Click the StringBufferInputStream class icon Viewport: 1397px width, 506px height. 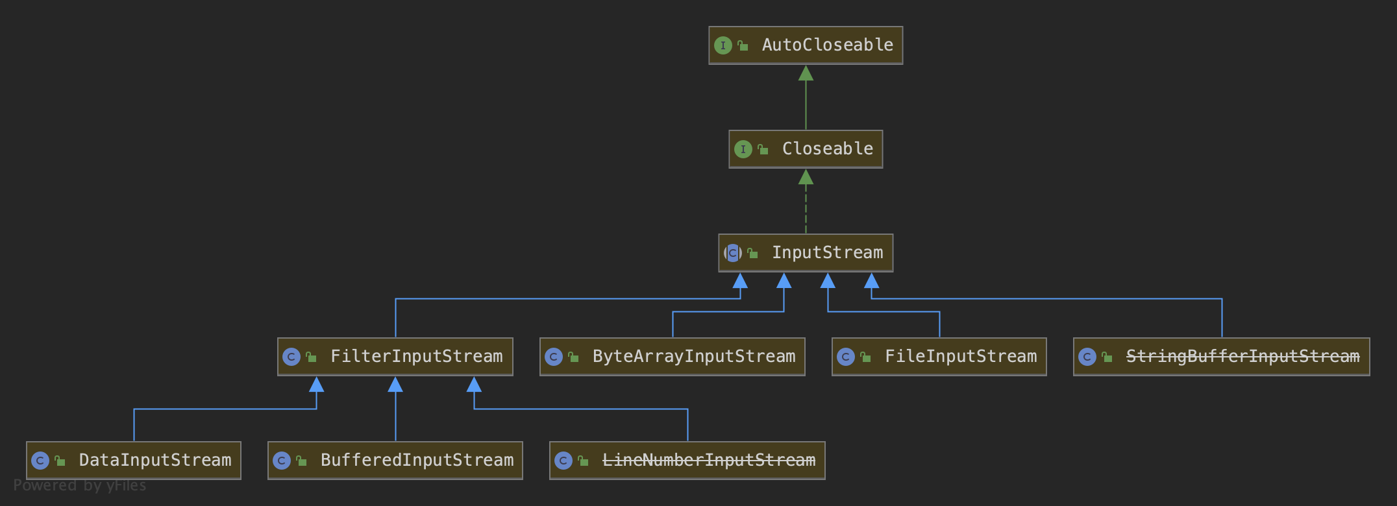click(1087, 357)
